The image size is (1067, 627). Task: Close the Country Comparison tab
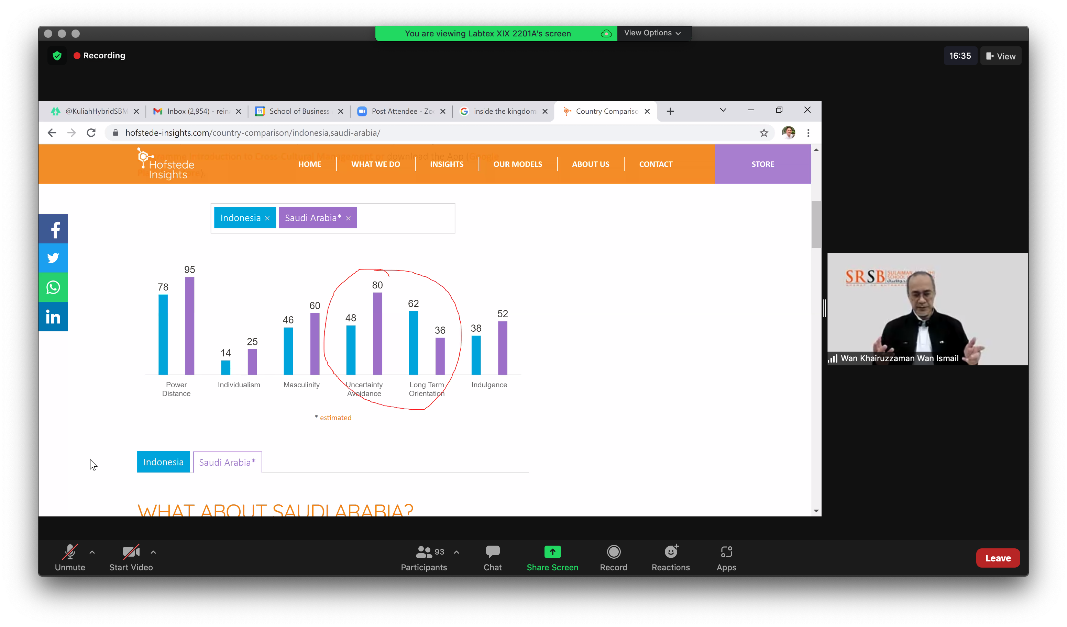coord(647,111)
